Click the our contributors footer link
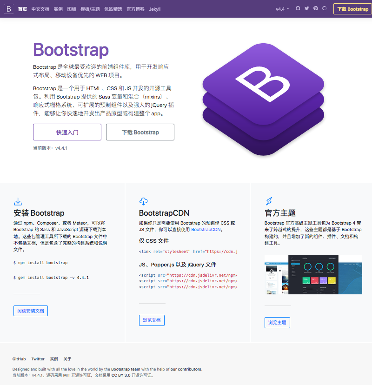The width and height of the screenshot is (372, 385). (x=186, y=369)
